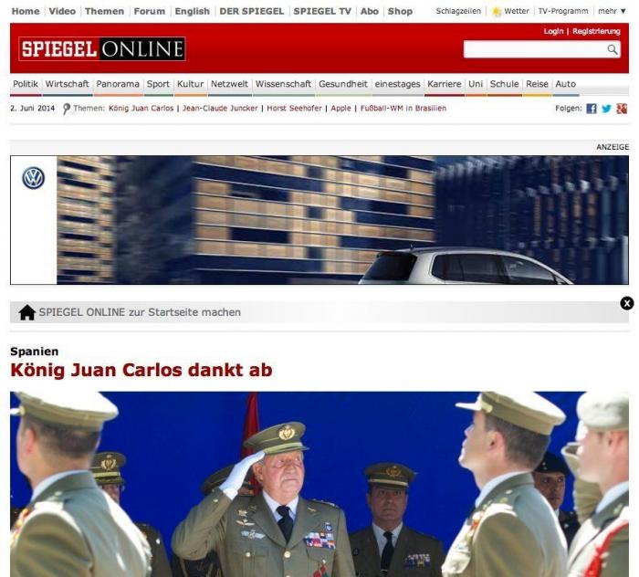The width and height of the screenshot is (639, 577).
Task: Select the Reise section
Action: [537, 84]
